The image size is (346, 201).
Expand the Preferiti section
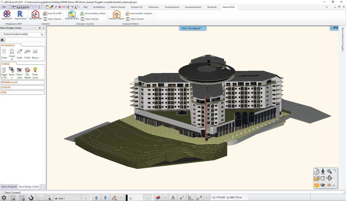23,87
